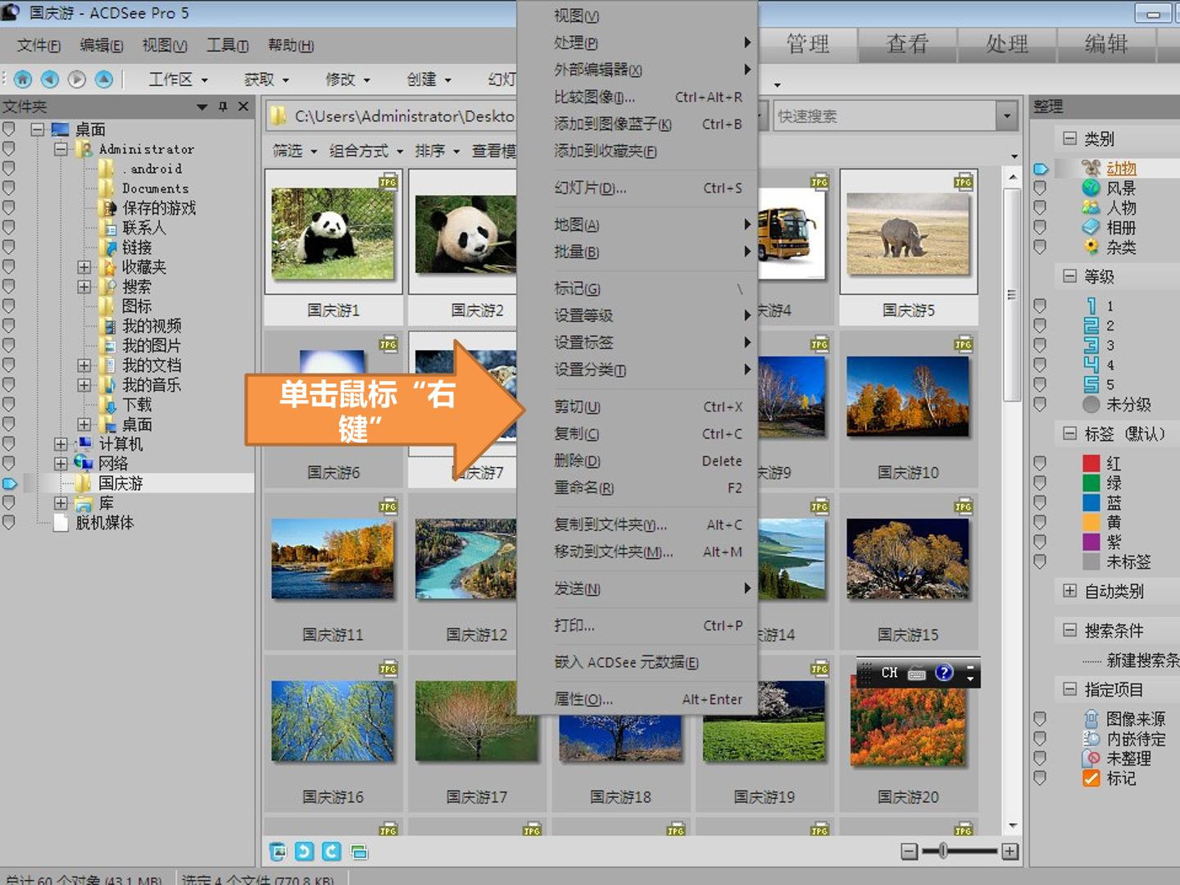
Task: Toggle the selection marker beside rating 1
Action: (1040, 306)
